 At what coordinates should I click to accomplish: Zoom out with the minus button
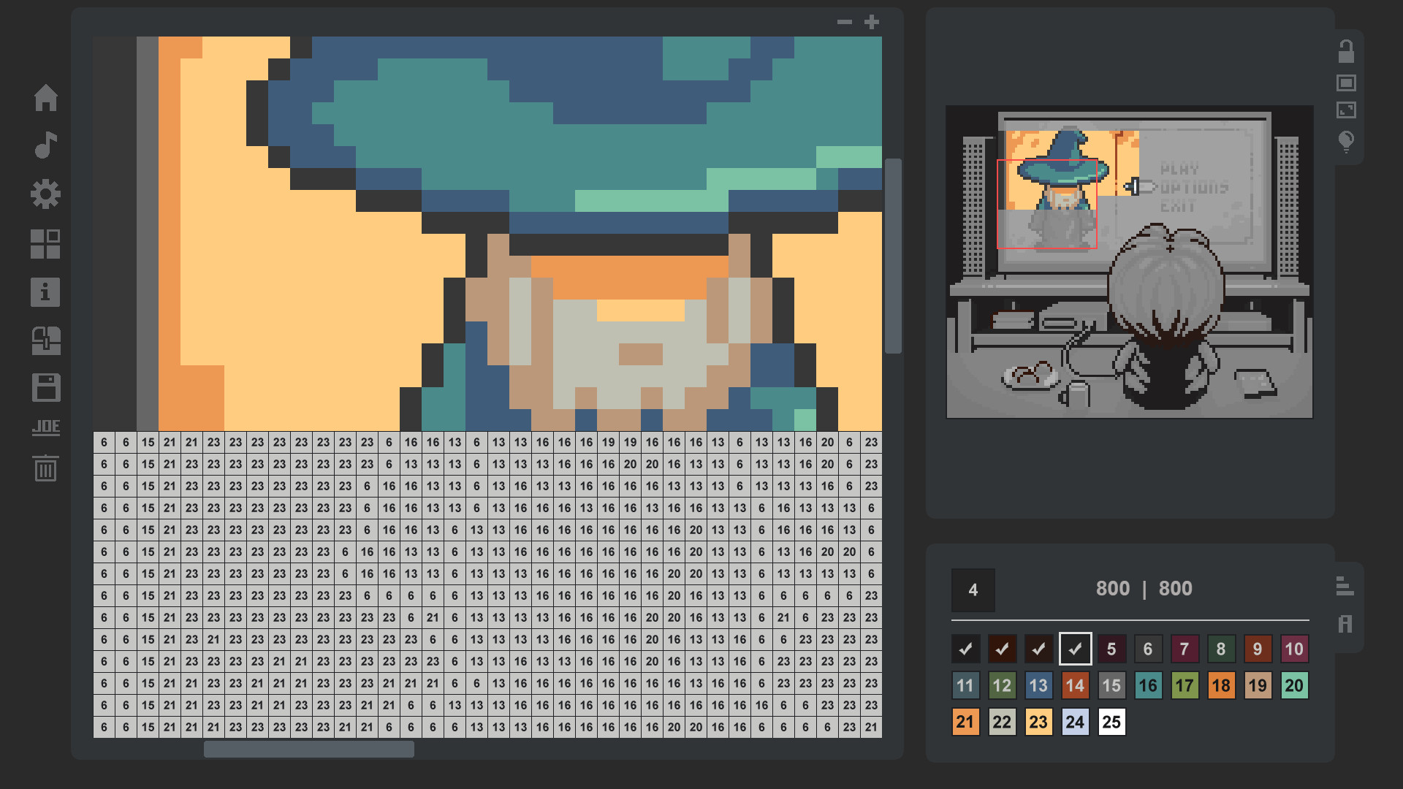click(845, 21)
